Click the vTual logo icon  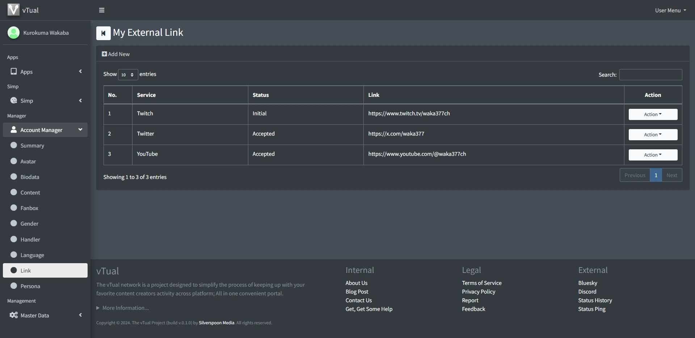click(13, 10)
